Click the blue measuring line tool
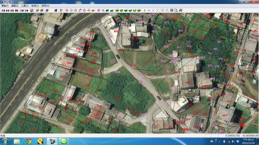 [x=103, y=10]
